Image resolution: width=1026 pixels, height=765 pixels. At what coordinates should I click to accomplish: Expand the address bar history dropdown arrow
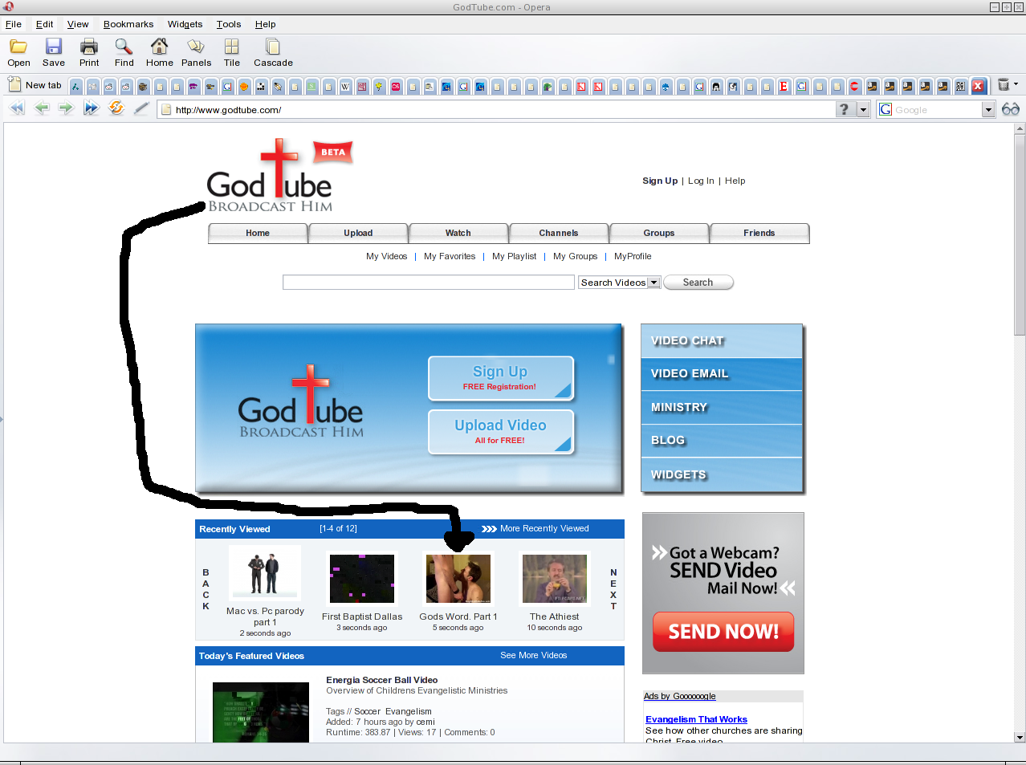pos(864,109)
